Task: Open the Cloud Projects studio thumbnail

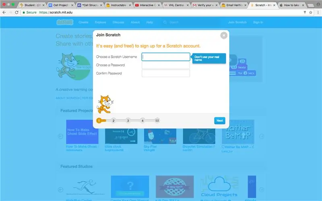Action: [x=219, y=187]
